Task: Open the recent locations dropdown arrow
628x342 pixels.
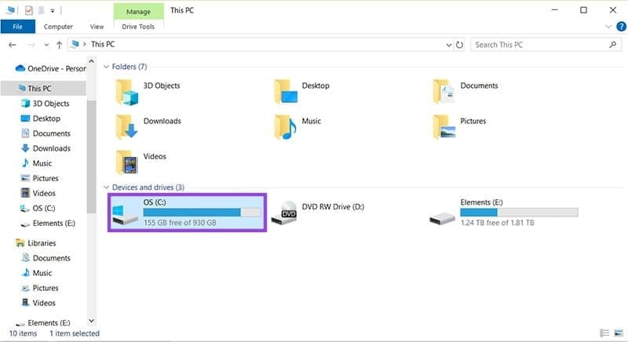Action: [x=46, y=45]
